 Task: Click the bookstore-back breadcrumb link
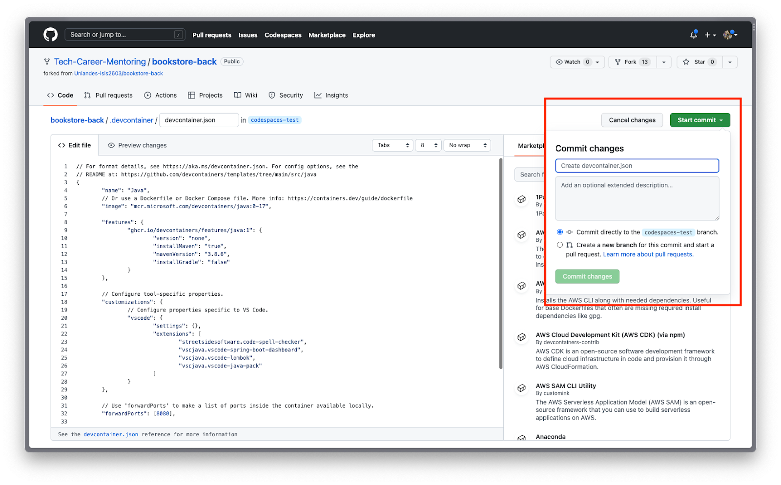[x=77, y=120]
